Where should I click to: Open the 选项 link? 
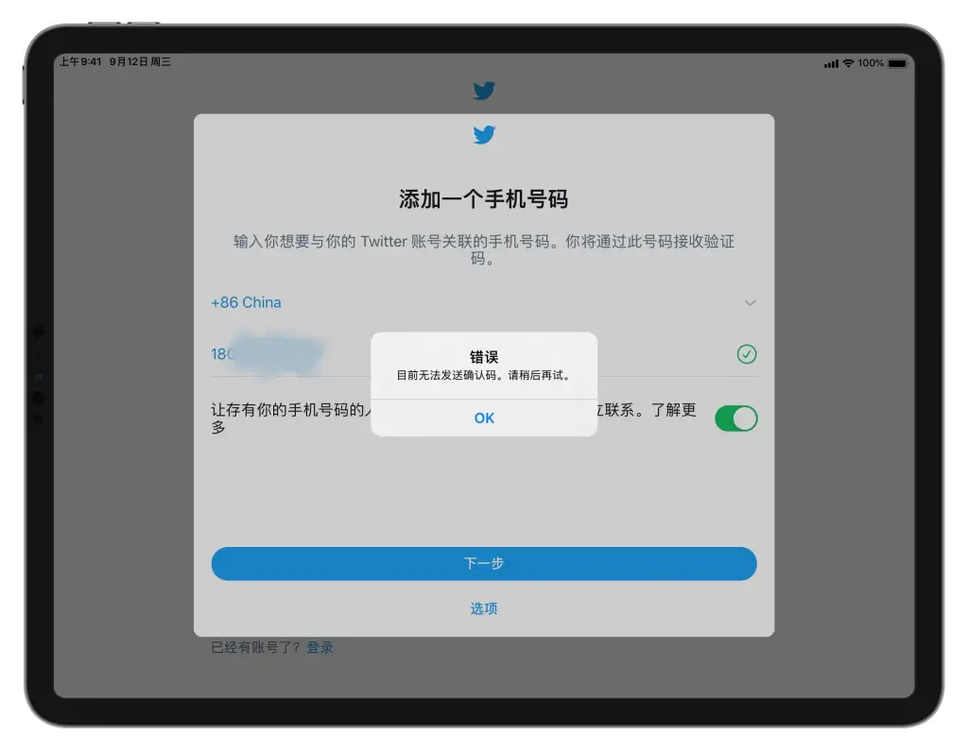[484, 609]
